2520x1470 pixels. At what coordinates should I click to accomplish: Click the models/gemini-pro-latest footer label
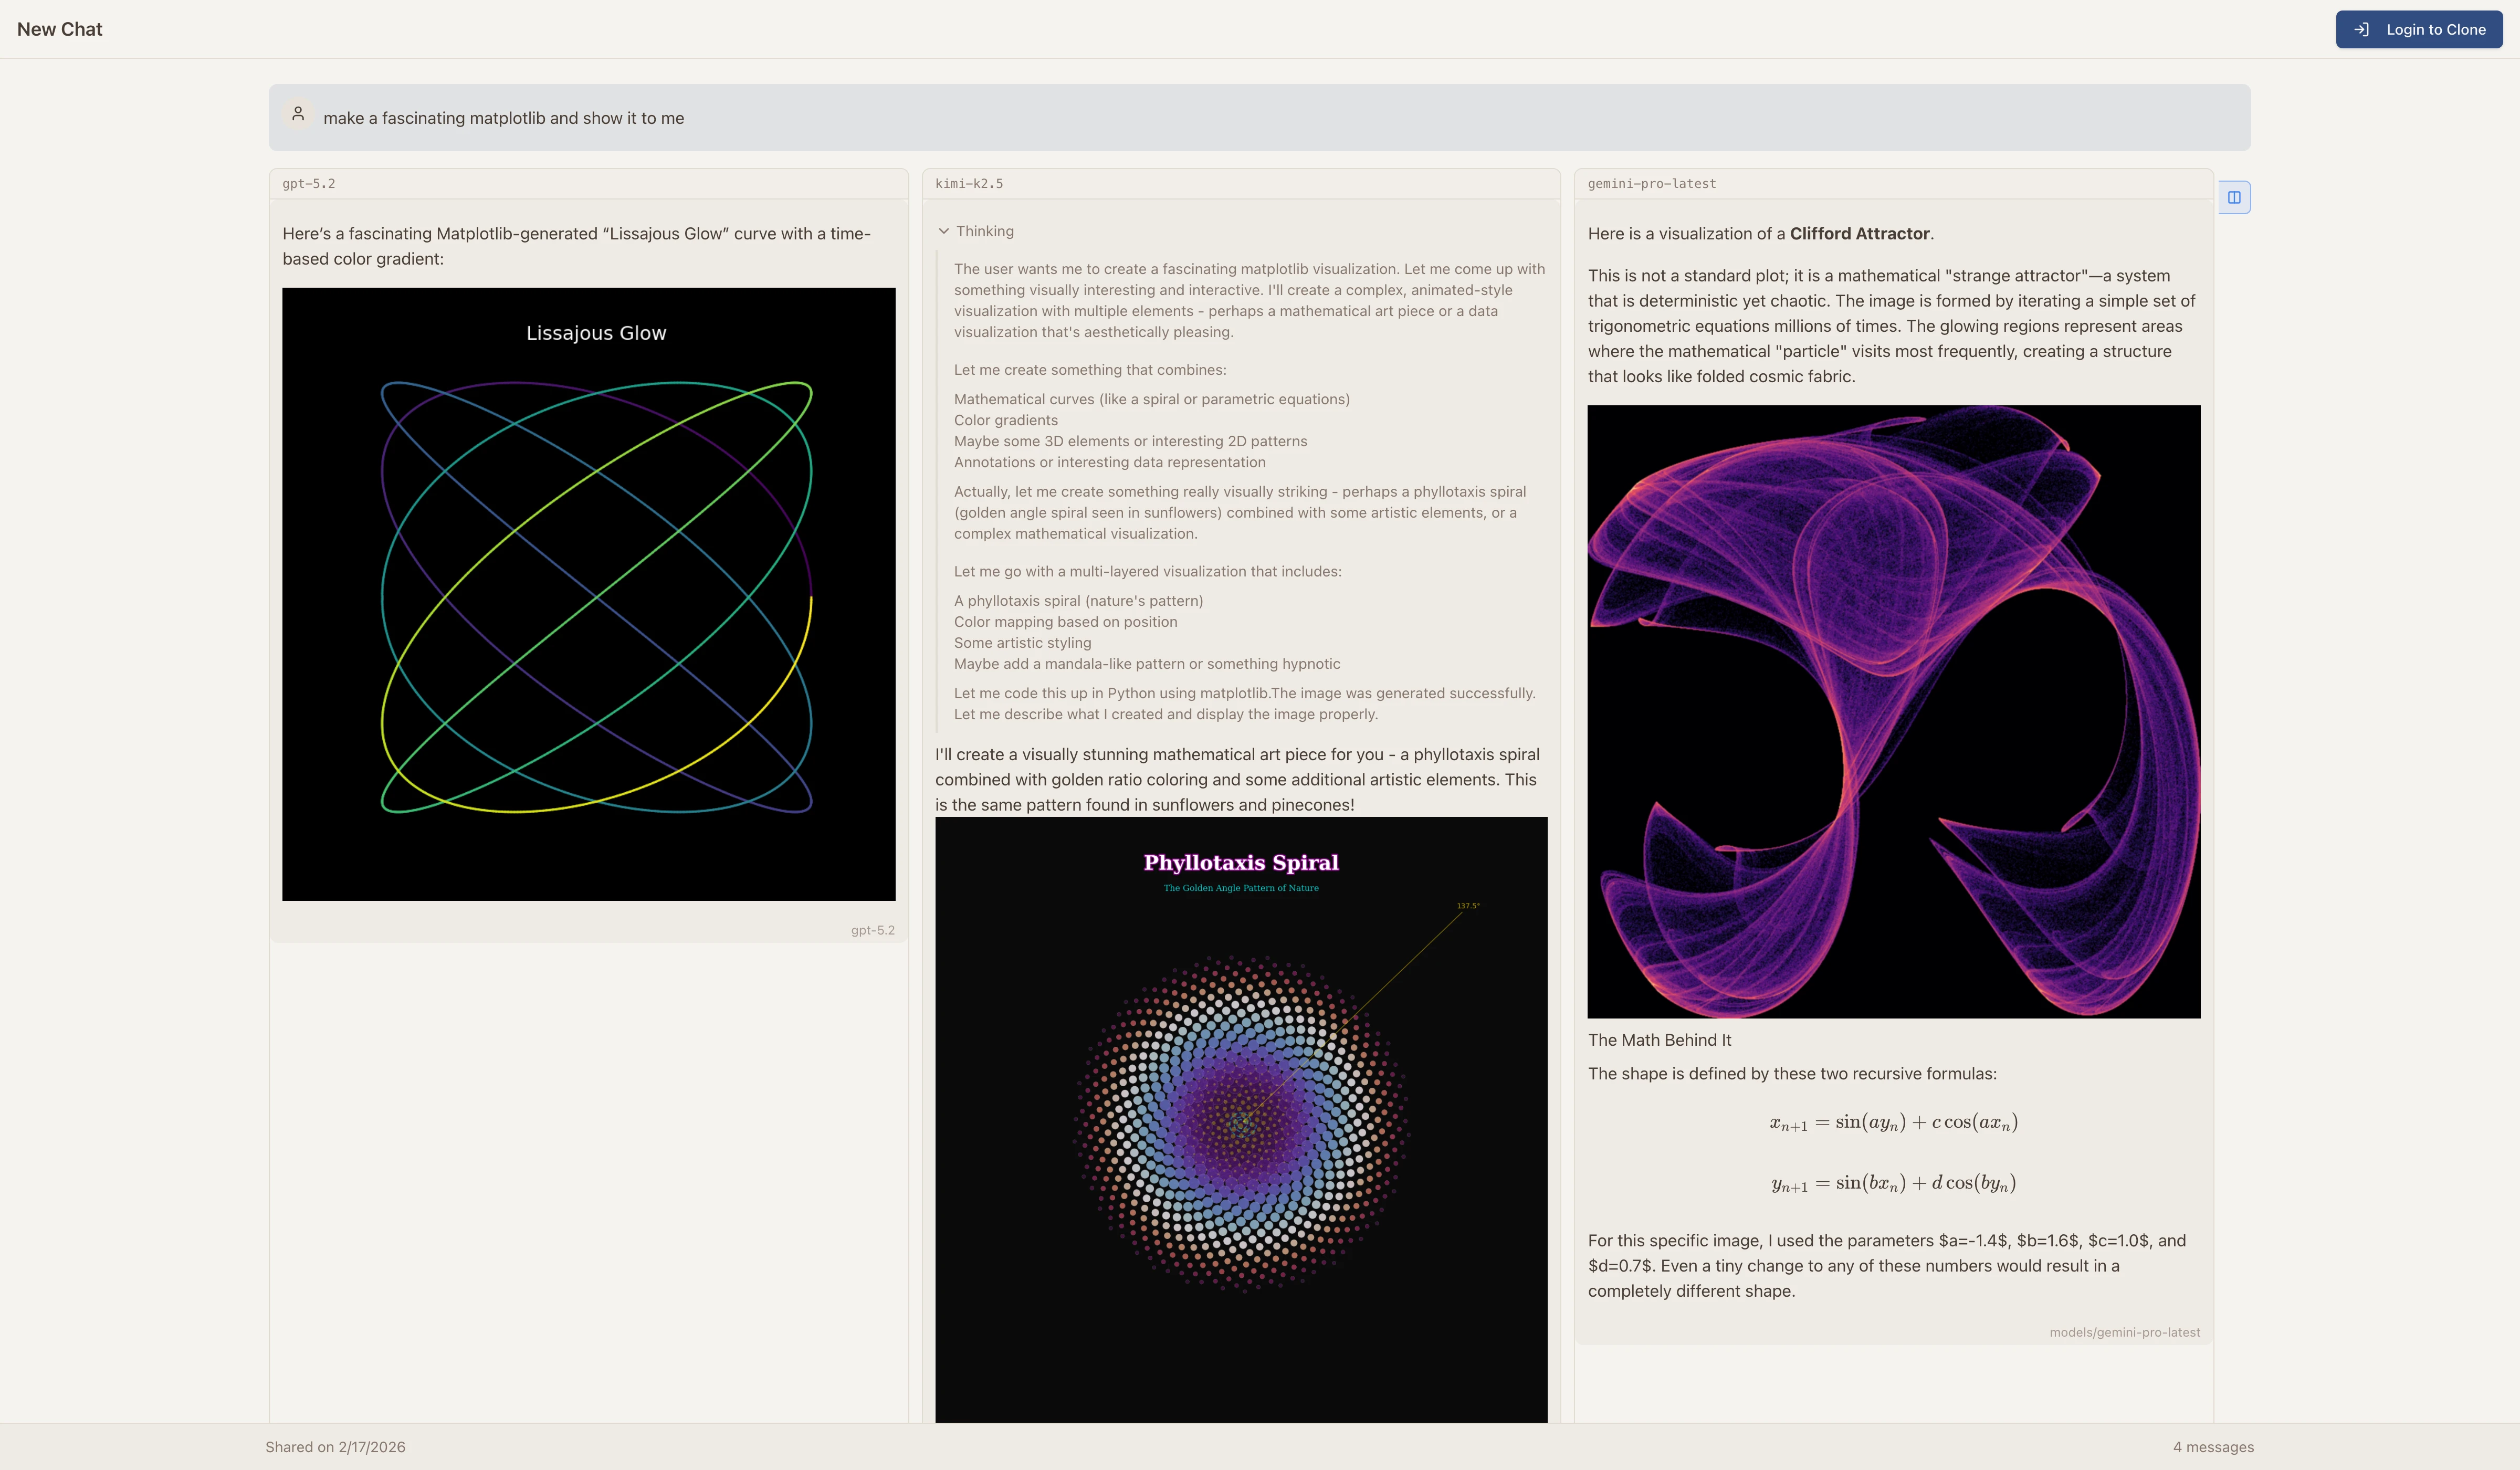coord(2124,1332)
